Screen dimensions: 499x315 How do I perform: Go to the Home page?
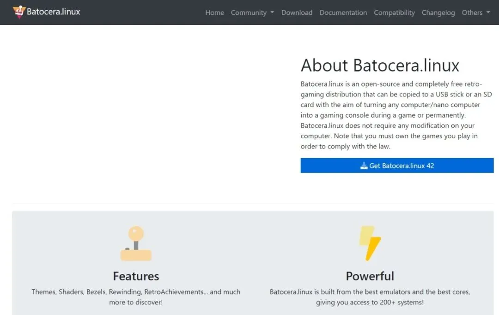[214, 12]
